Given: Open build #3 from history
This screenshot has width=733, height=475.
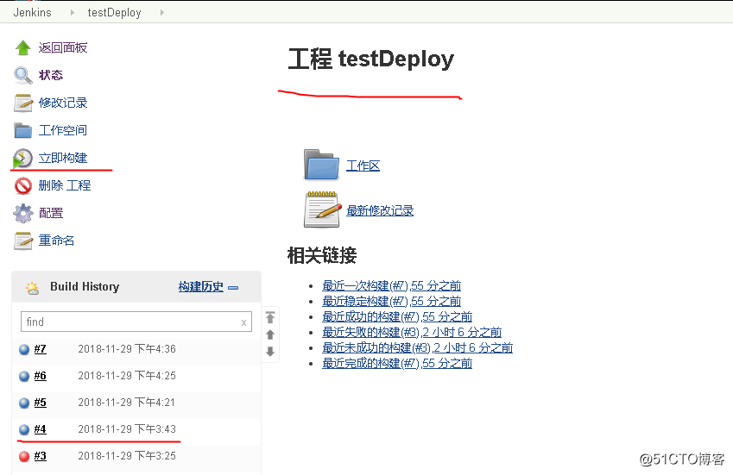Looking at the screenshot, I should [x=41, y=456].
